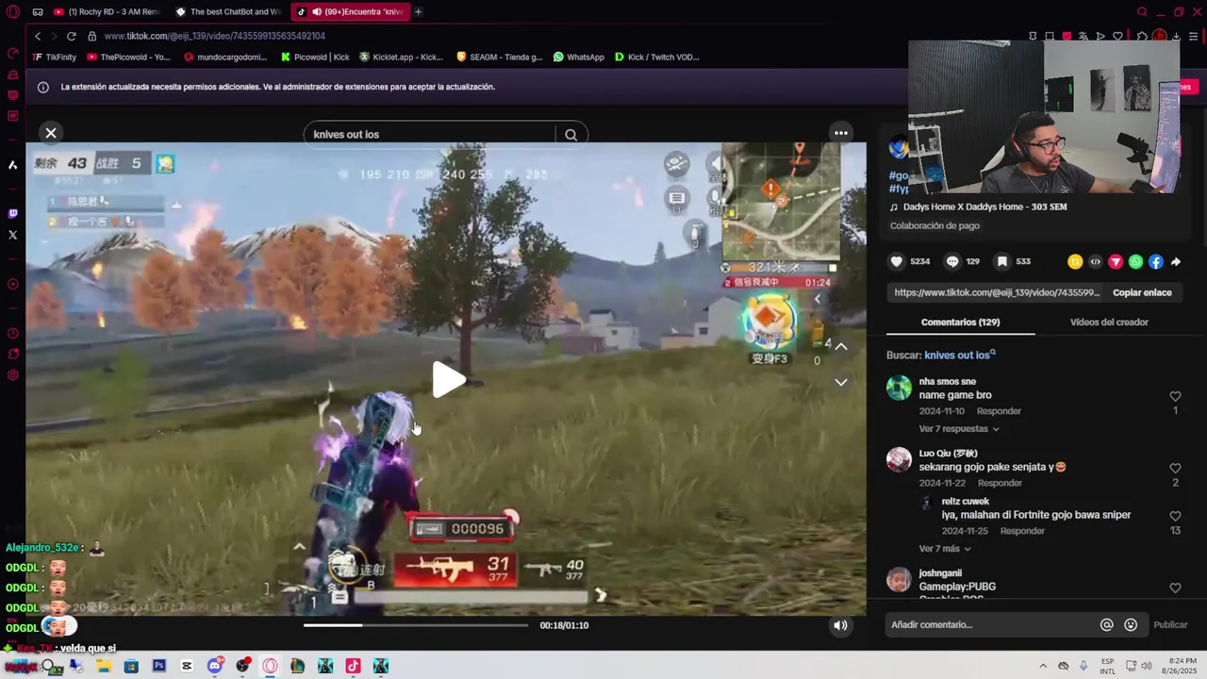Like joshnganii's 'Gameplay:PUBG' comment
Image resolution: width=1207 pixels, height=679 pixels.
click(x=1175, y=588)
